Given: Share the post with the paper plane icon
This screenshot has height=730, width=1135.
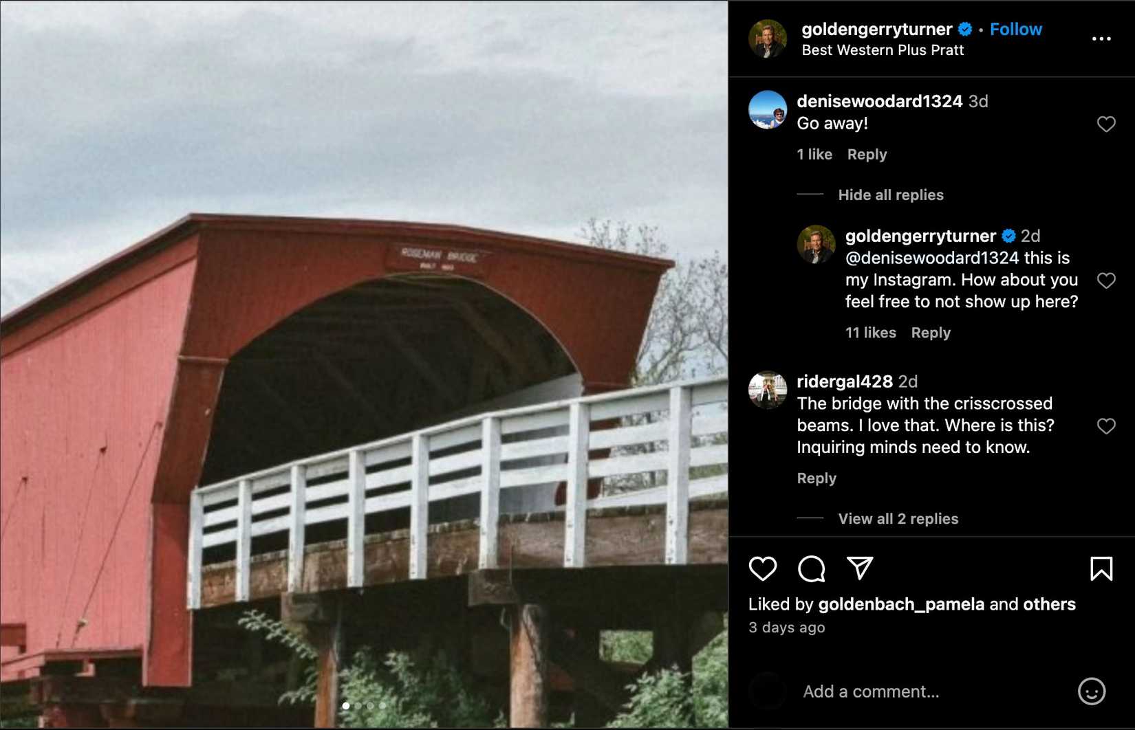Looking at the screenshot, I should (860, 568).
